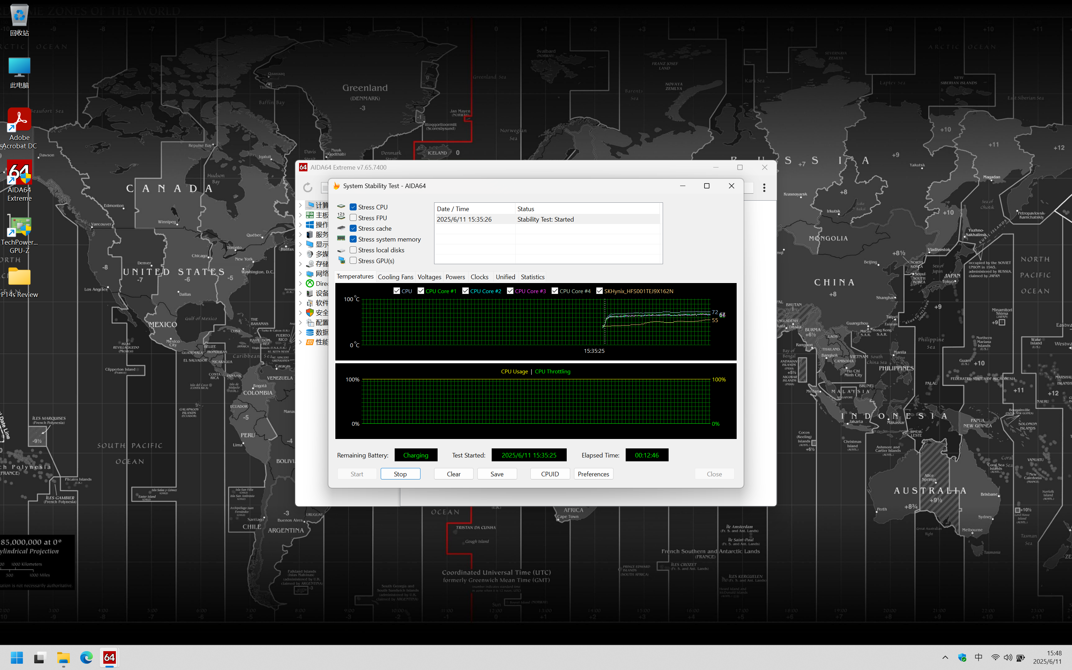
Task: Expand the 设备 tree node arrow
Action: 300,293
